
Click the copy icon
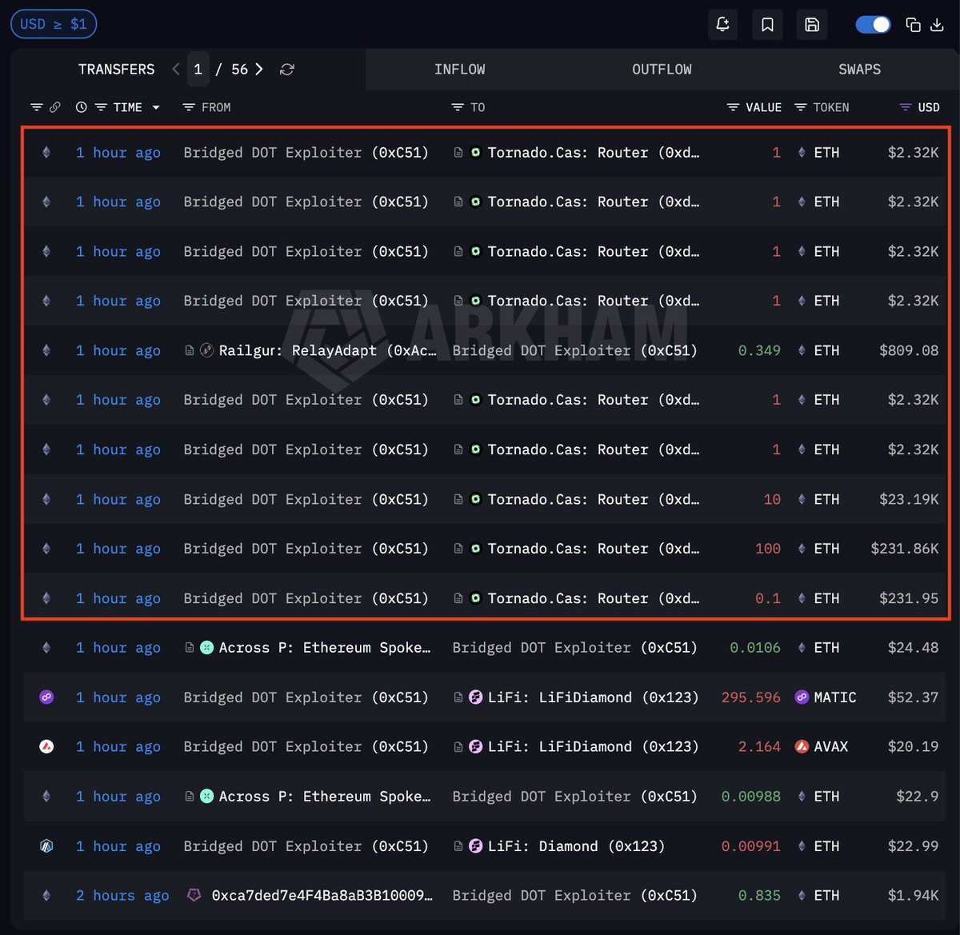point(913,25)
